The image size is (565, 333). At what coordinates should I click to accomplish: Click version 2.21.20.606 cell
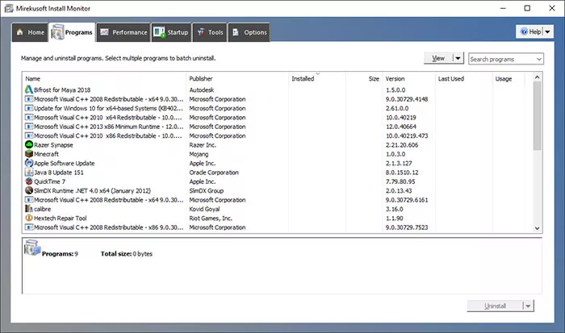pyautogui.click(x=402, y=145)
